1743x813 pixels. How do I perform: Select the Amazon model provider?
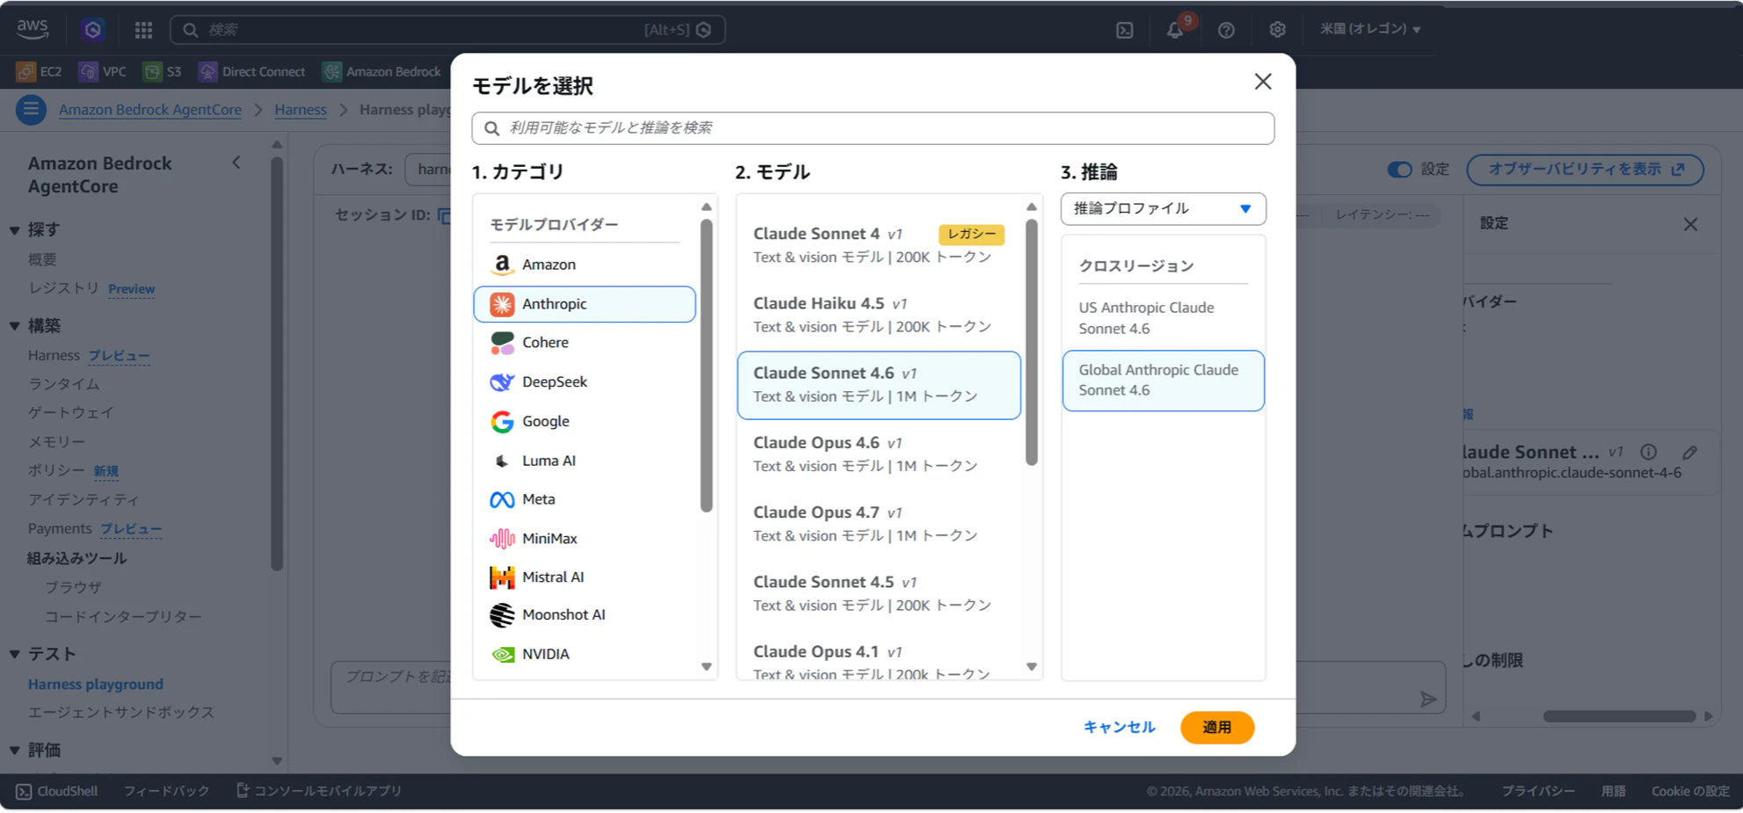coord(585,265)
